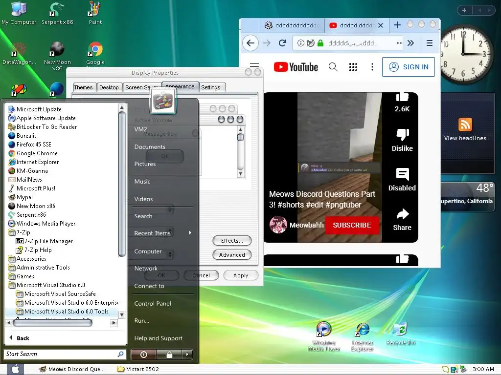
Task: Launch Firefox 45 SSE from programs list
Action: [29, 145]
